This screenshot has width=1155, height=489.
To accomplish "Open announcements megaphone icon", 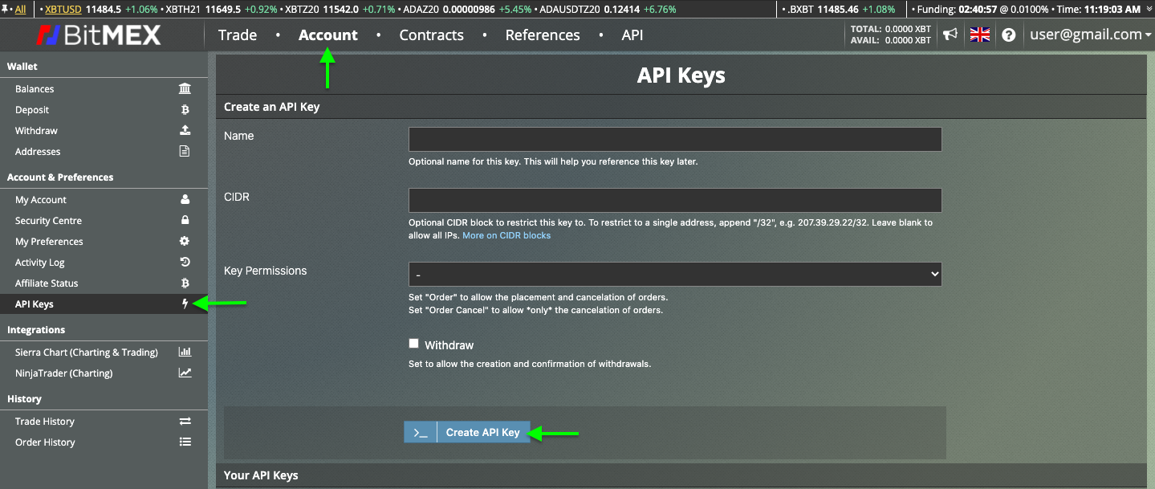I will click(x=950, y=35).
